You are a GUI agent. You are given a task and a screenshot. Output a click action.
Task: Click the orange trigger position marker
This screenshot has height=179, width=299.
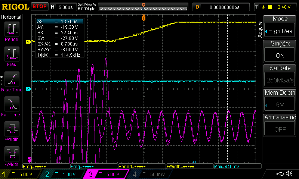[144, 18]
